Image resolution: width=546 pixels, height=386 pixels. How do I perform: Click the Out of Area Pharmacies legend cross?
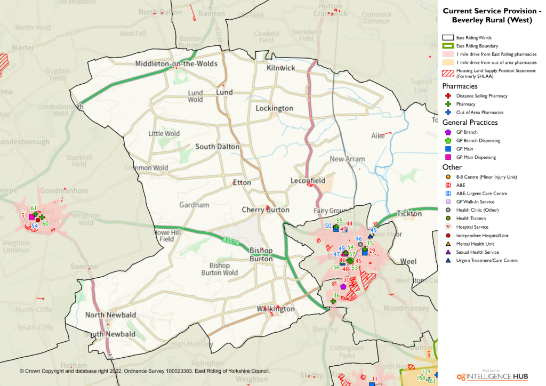(x=448, y=112)
